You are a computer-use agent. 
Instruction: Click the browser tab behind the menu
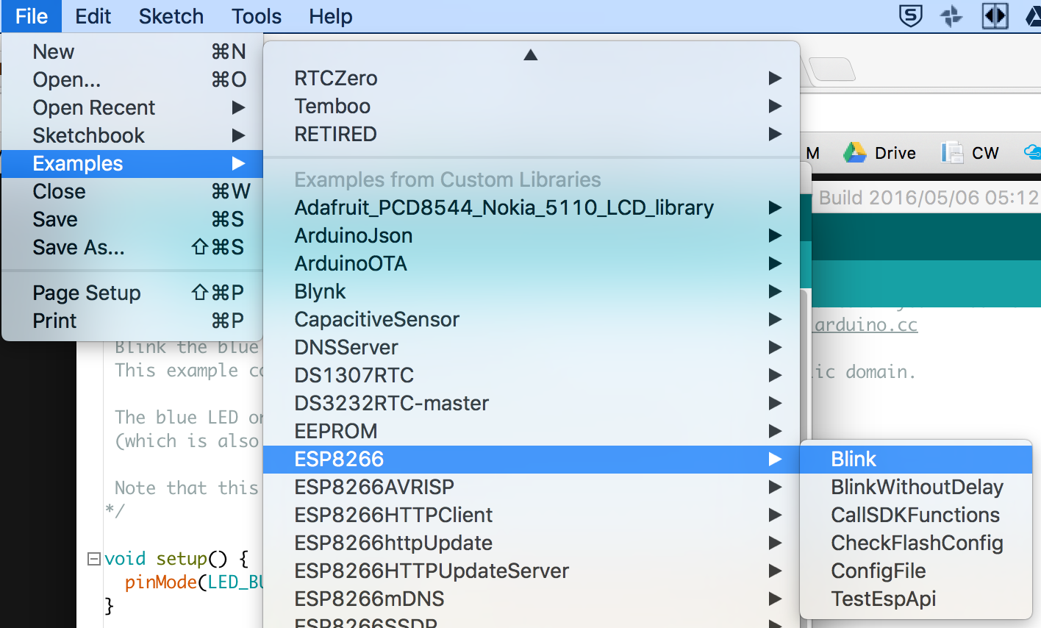tap(831, 70)
